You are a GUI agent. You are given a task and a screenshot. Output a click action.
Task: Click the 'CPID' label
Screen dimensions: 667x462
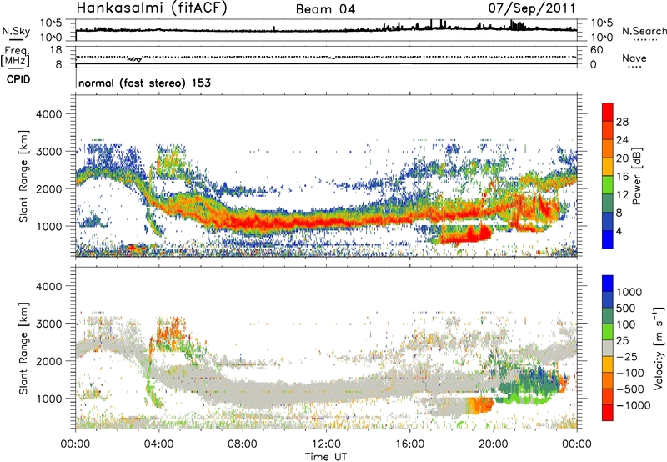point(18,79)
